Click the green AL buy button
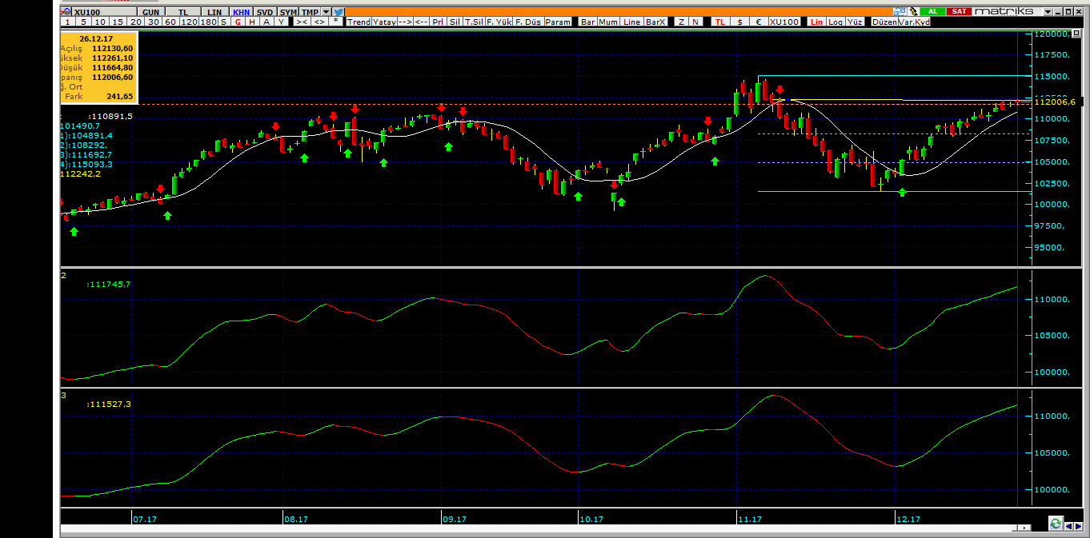 (932, 11)
